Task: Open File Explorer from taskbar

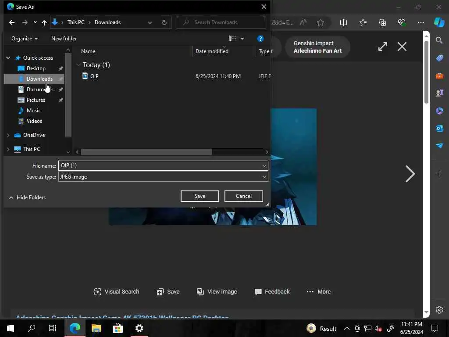Action: point(96,328)
